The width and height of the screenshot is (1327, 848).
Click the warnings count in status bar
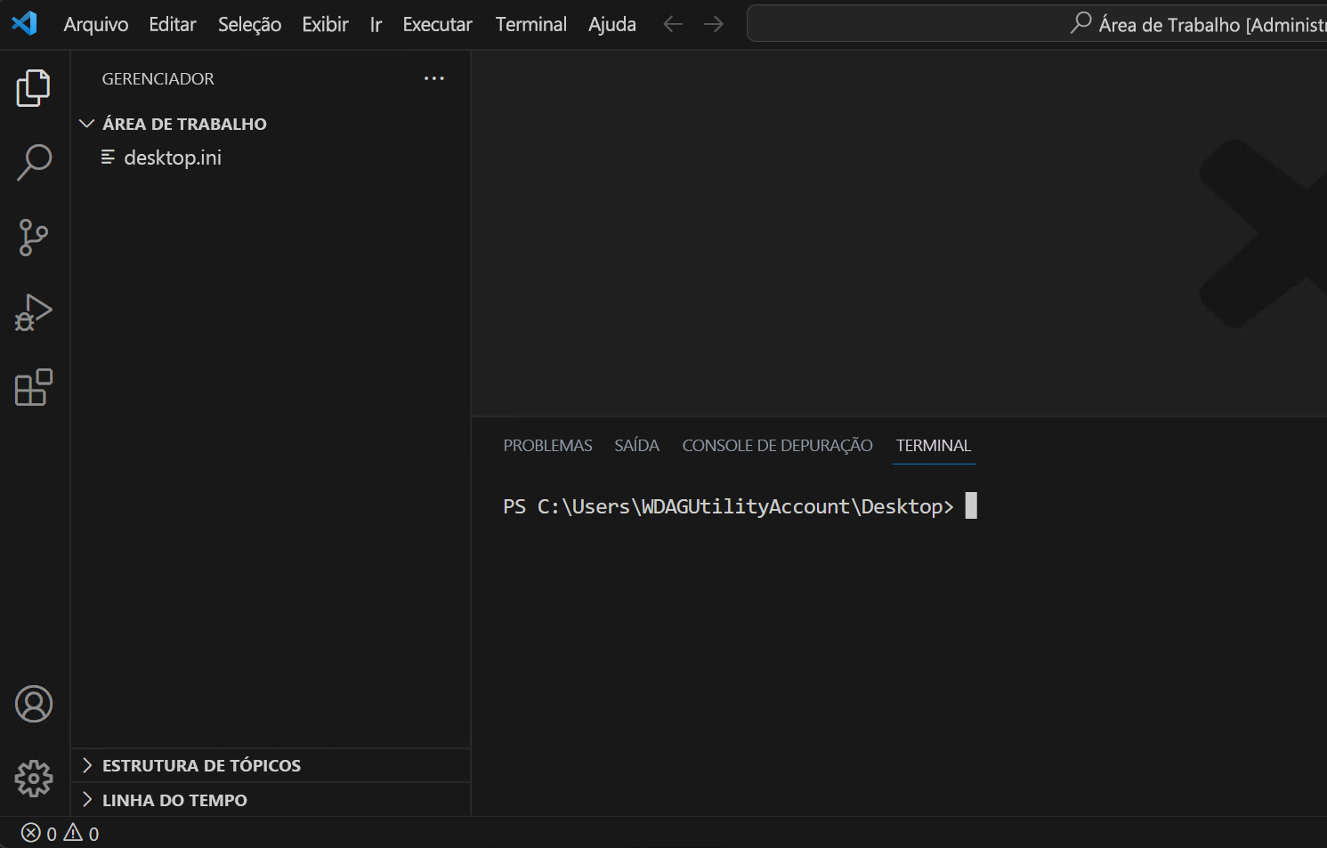[81, 833]
